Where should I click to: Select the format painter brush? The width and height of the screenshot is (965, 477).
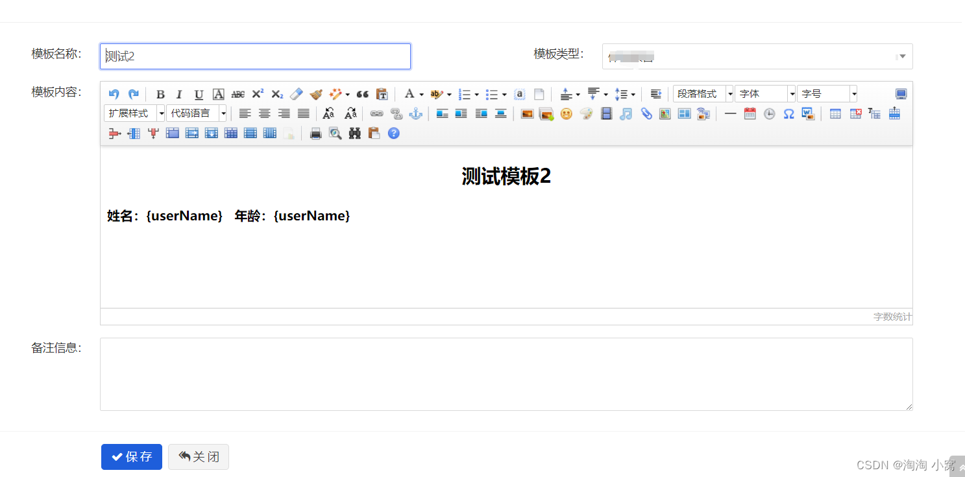[x=316, y=94]
